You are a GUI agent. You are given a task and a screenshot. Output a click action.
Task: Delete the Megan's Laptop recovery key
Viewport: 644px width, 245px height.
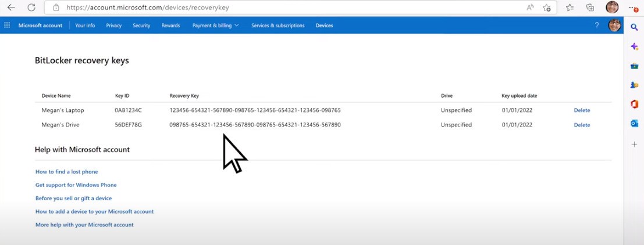(582, 110)
